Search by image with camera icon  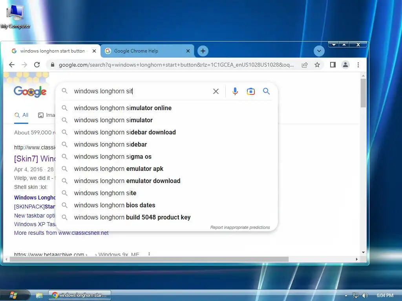[251, 91]
